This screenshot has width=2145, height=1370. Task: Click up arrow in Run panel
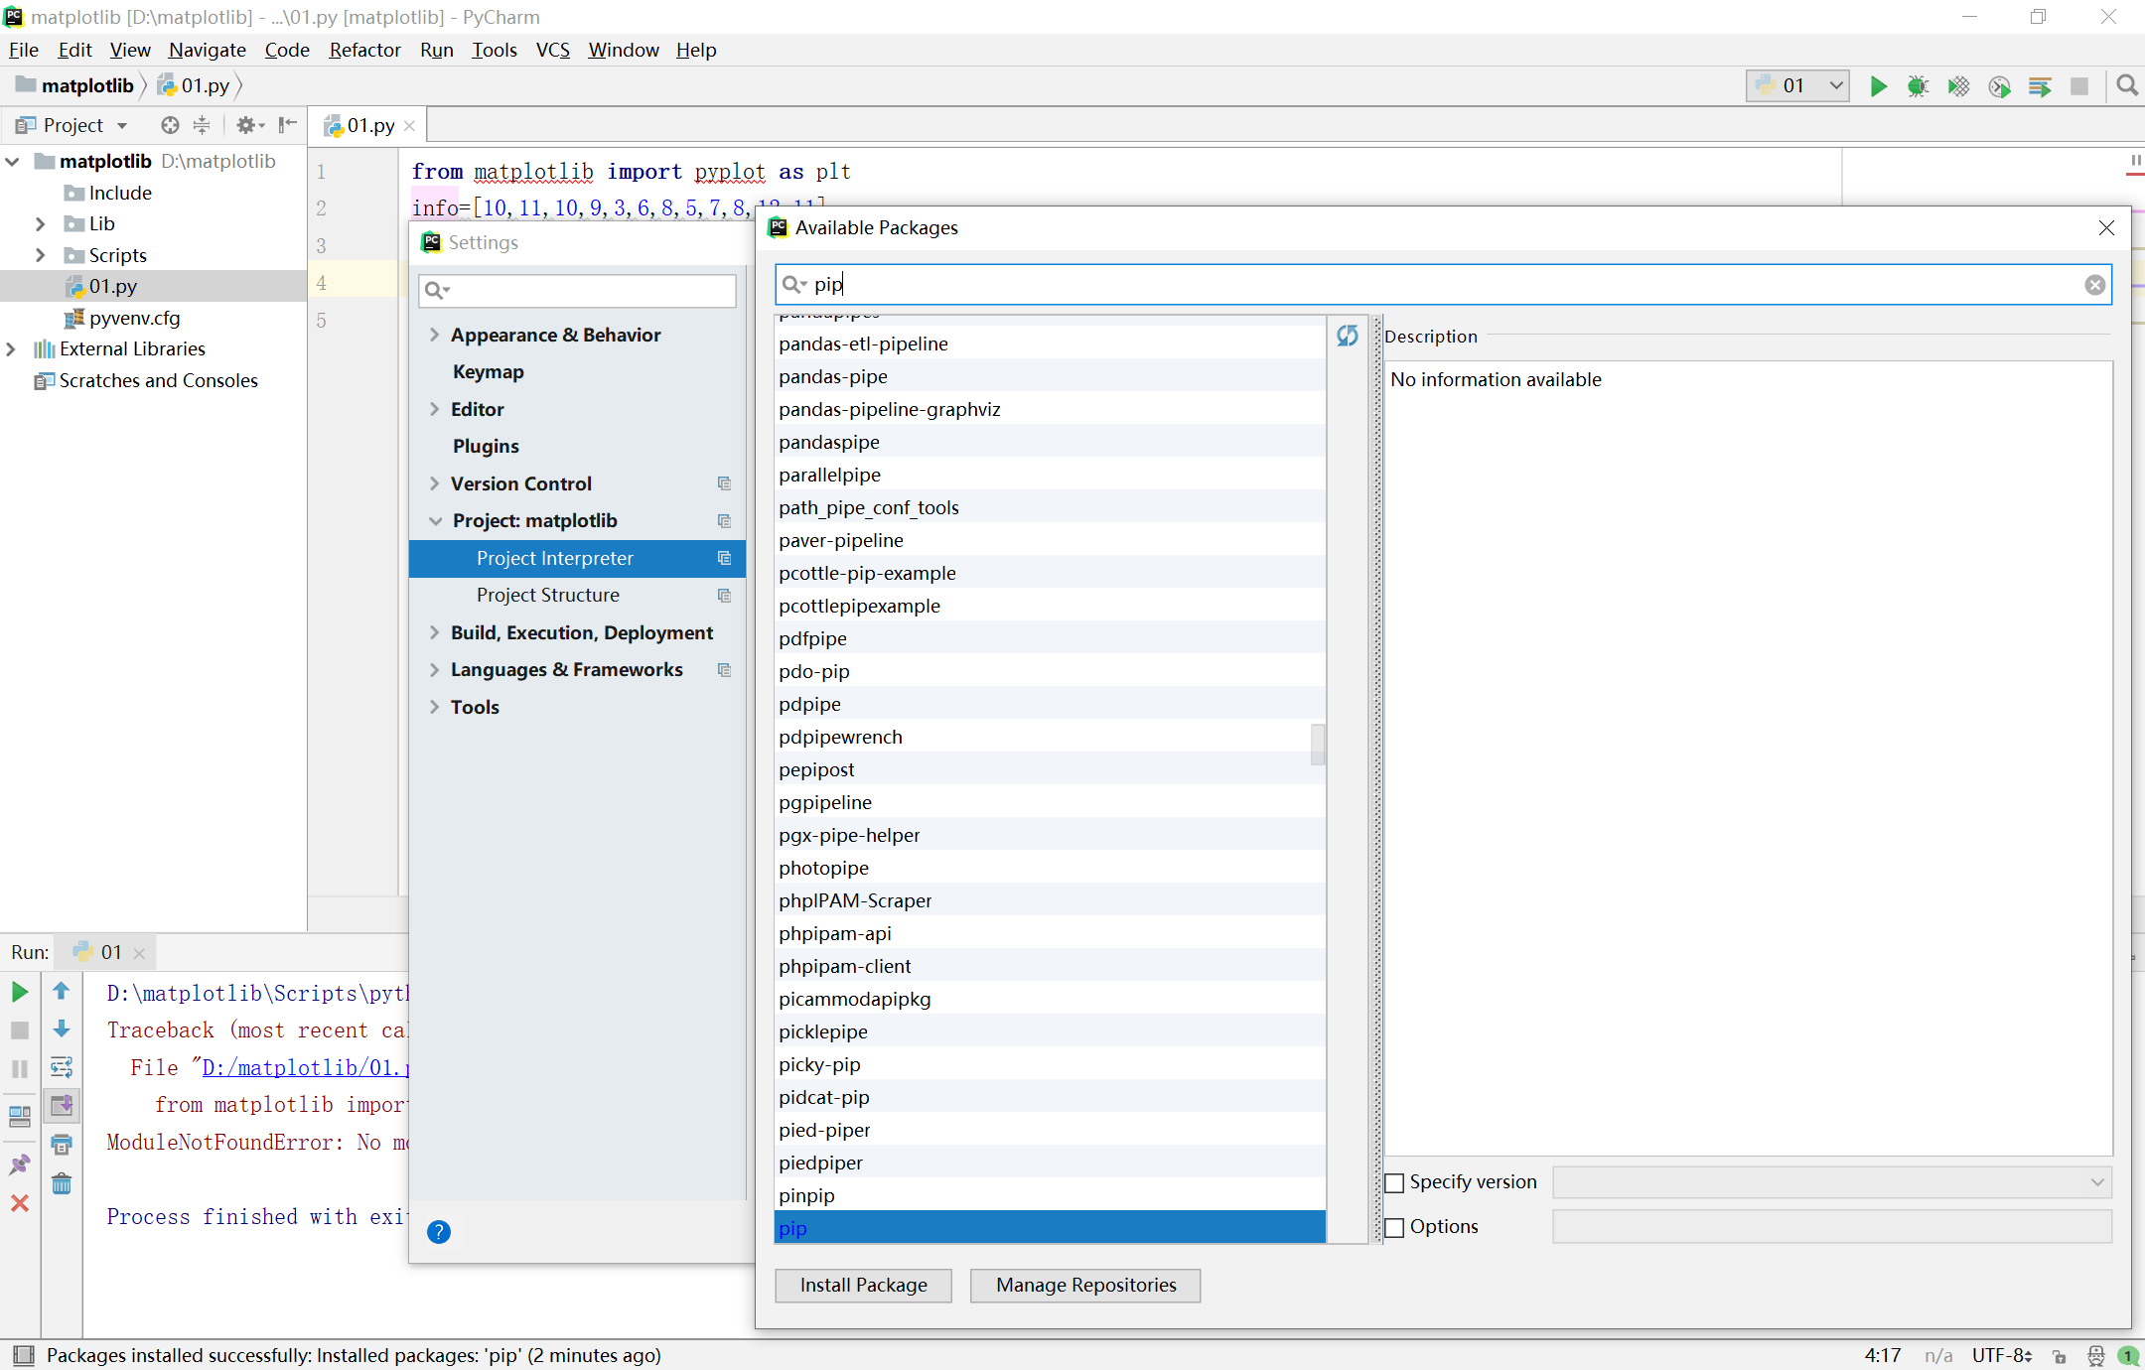coord(62,992)
